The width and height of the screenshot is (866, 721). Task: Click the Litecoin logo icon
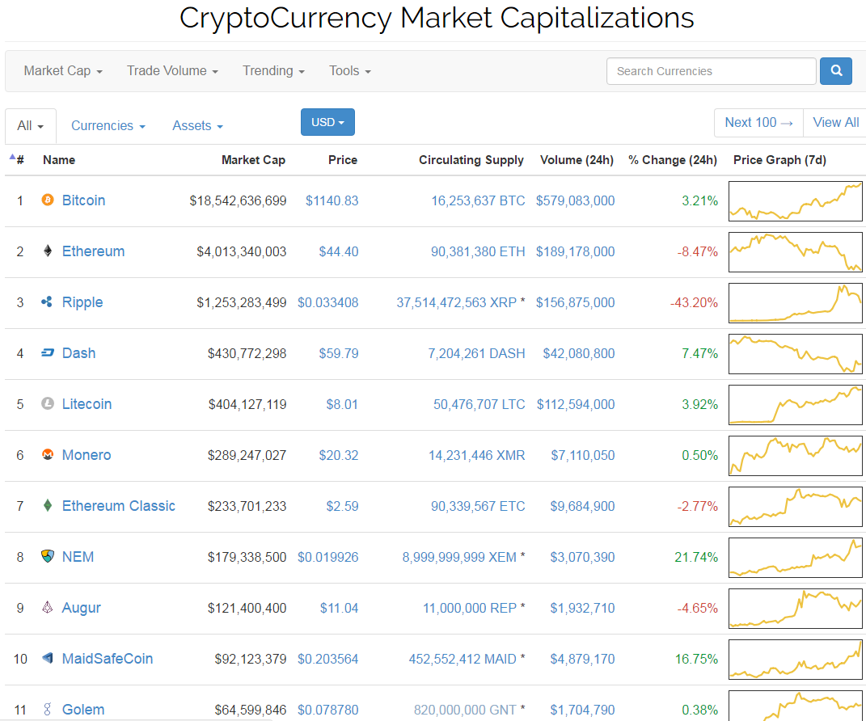[x=48, y=403]
